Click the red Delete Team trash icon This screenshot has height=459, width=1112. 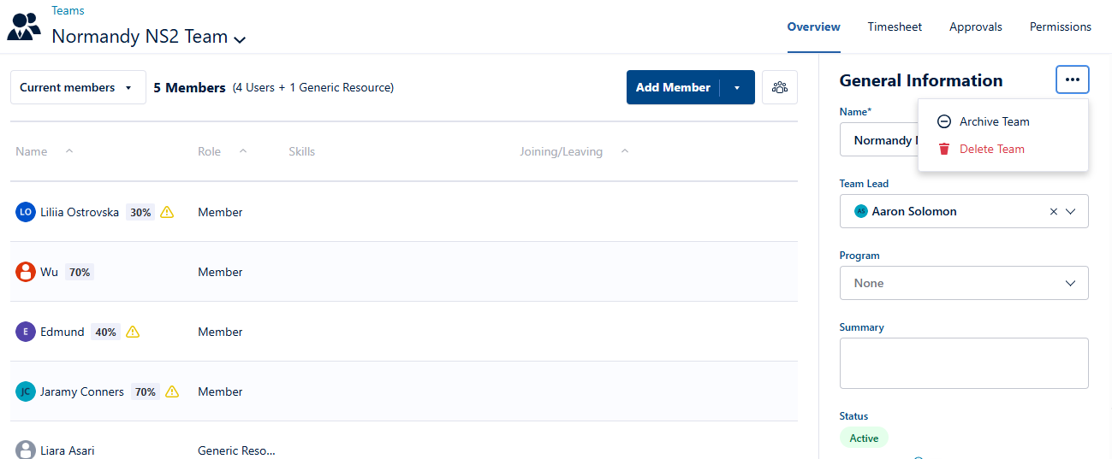[944, 149]
